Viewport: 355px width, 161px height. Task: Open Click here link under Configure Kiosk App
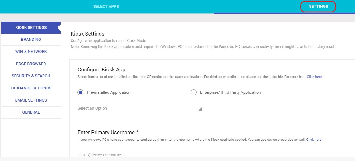314,77
